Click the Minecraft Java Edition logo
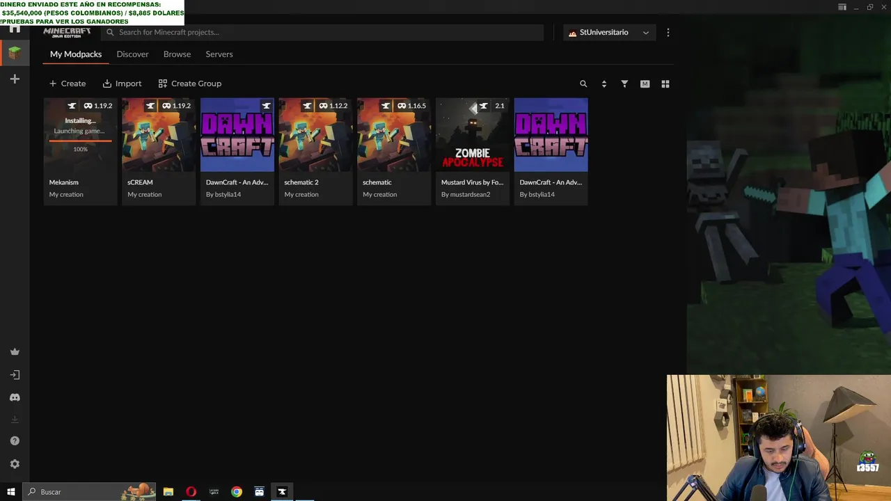The image size is (891, 501). coord(67,33)
